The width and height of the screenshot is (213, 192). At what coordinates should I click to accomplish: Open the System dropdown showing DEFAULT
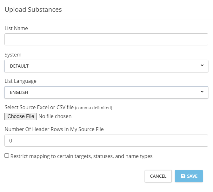point(106,66)
